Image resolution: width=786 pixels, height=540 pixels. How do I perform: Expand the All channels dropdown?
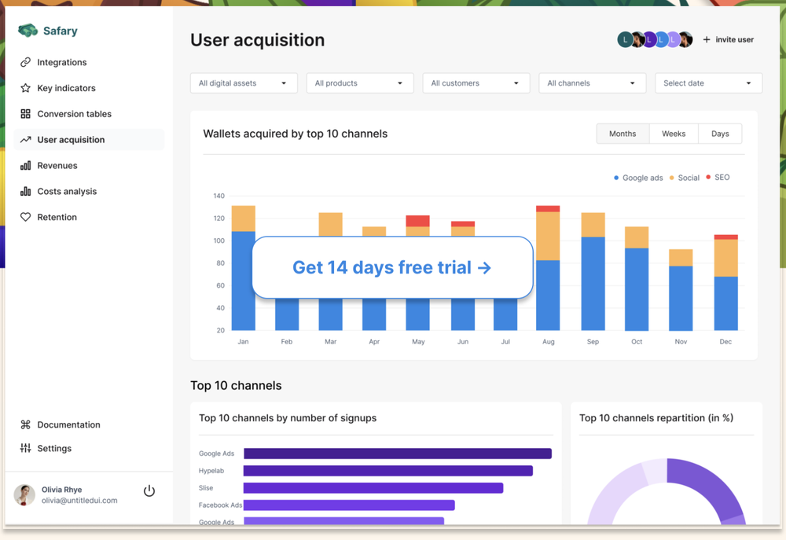point(592,83)
